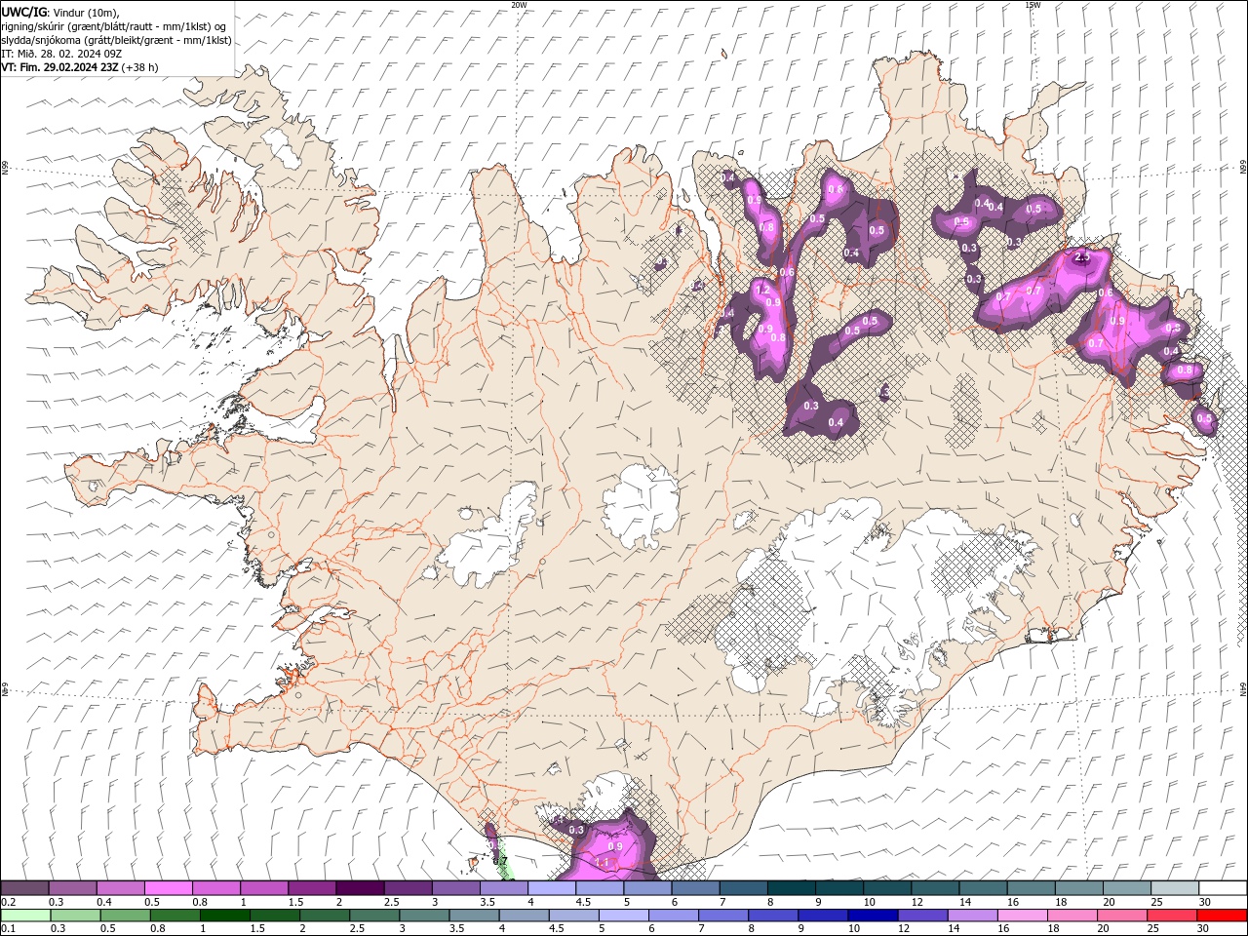1248x936 pixels.
Task: Pick the lavender 4–4.5 swatch in upper legend
Action: coord(551,888)
